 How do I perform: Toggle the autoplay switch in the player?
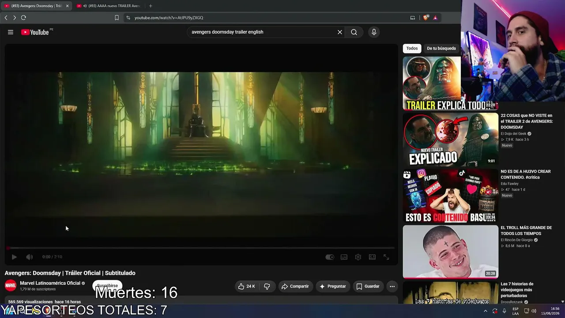[330, 257]
